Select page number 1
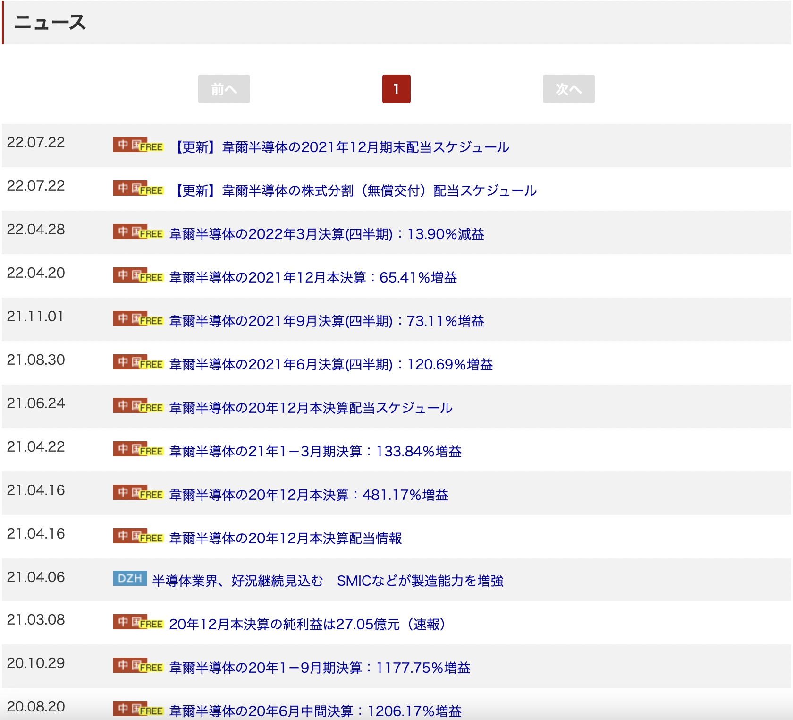Viewport: 793px width, 720px height. coord(396,89)
